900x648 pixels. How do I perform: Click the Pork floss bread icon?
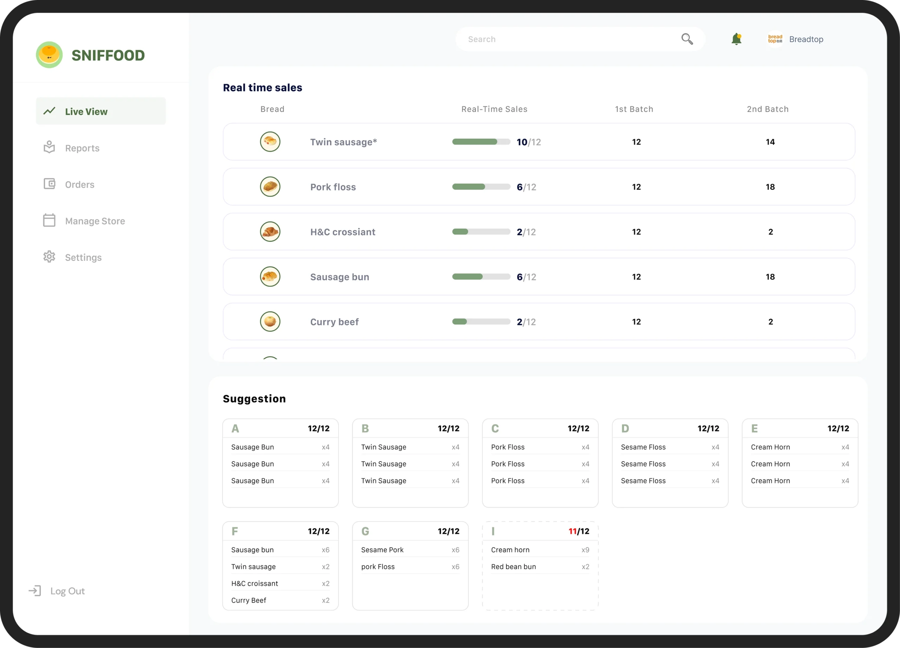270,186
